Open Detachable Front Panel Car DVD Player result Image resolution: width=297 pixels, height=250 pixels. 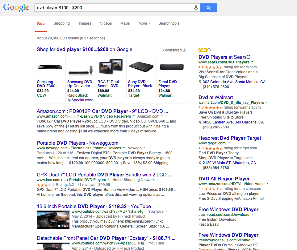click(106, 238)
